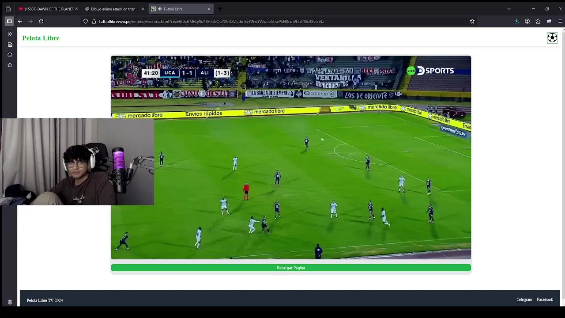This screenshot has height=318, width=565.
Task: Expand the list all tabs dropdown
Action: (509, 9)
